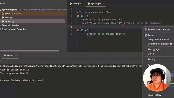The image size is (174, 98).
Task: Click line number 7 in the gutter
Action: [72, 30]
